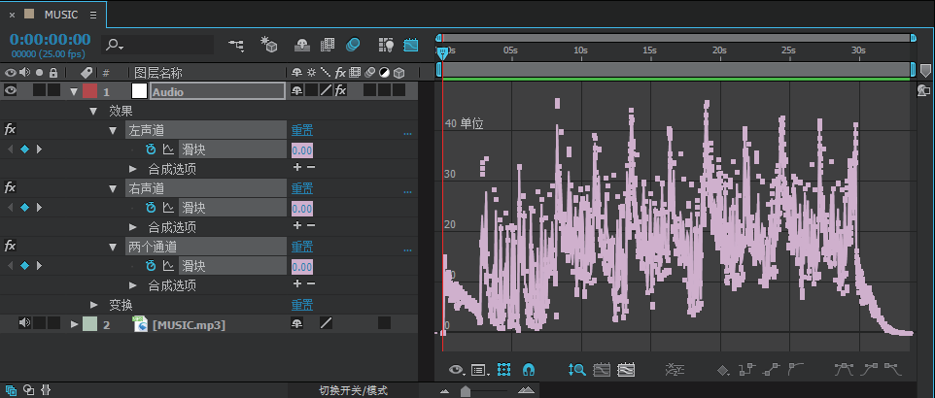This screenshot has height=398, width=935.
Task: Enable the Motion Blur switch icon
Action: [x=353, y=45]
